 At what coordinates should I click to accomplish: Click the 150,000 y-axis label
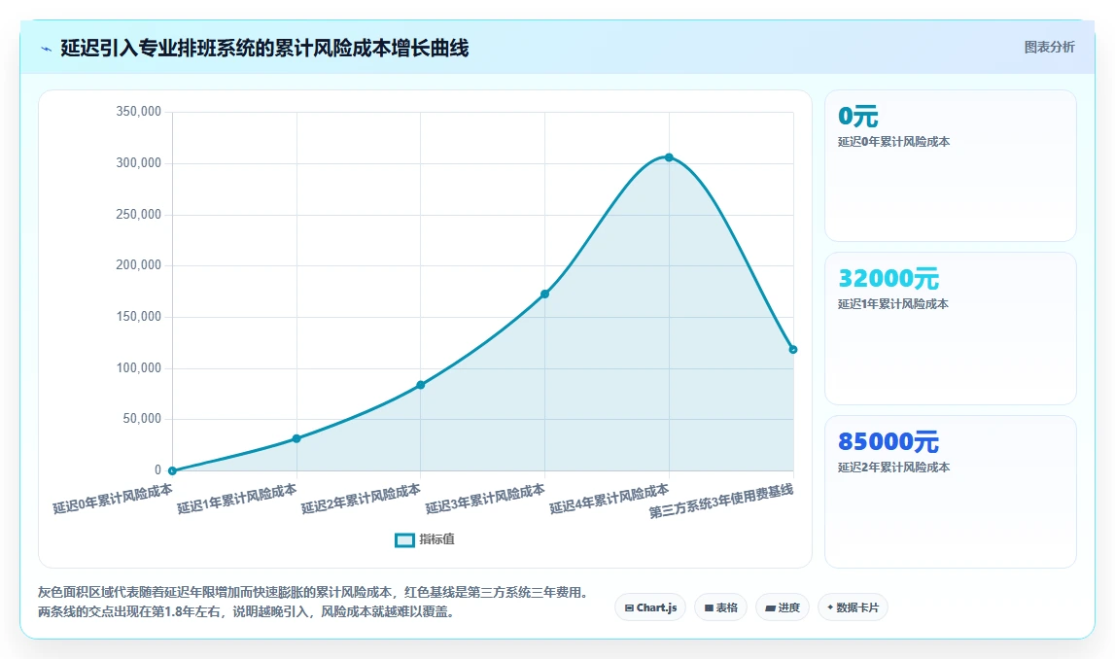point(139,316)
